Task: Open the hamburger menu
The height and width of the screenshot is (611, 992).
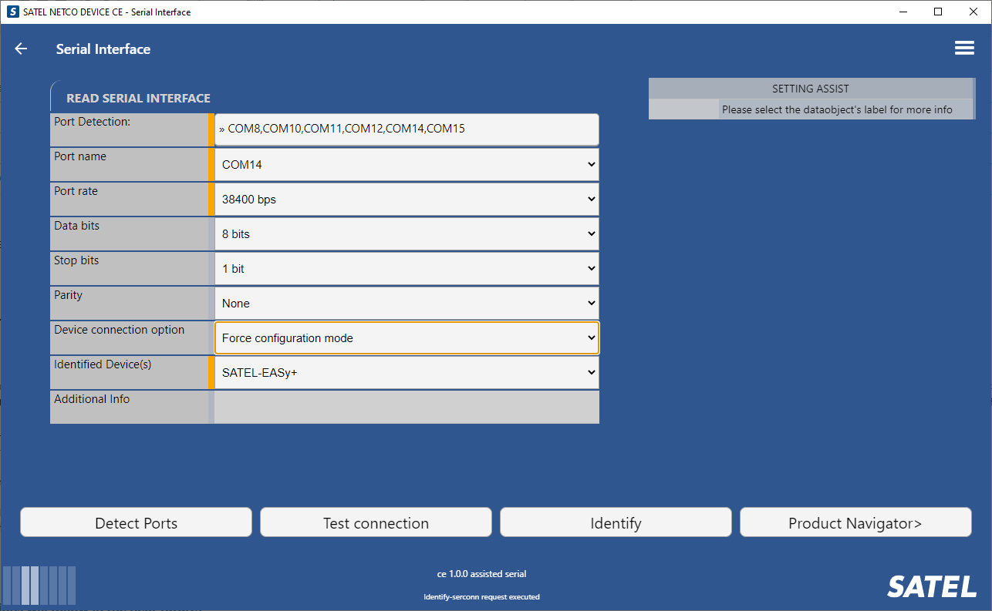Action: [964, 48]
